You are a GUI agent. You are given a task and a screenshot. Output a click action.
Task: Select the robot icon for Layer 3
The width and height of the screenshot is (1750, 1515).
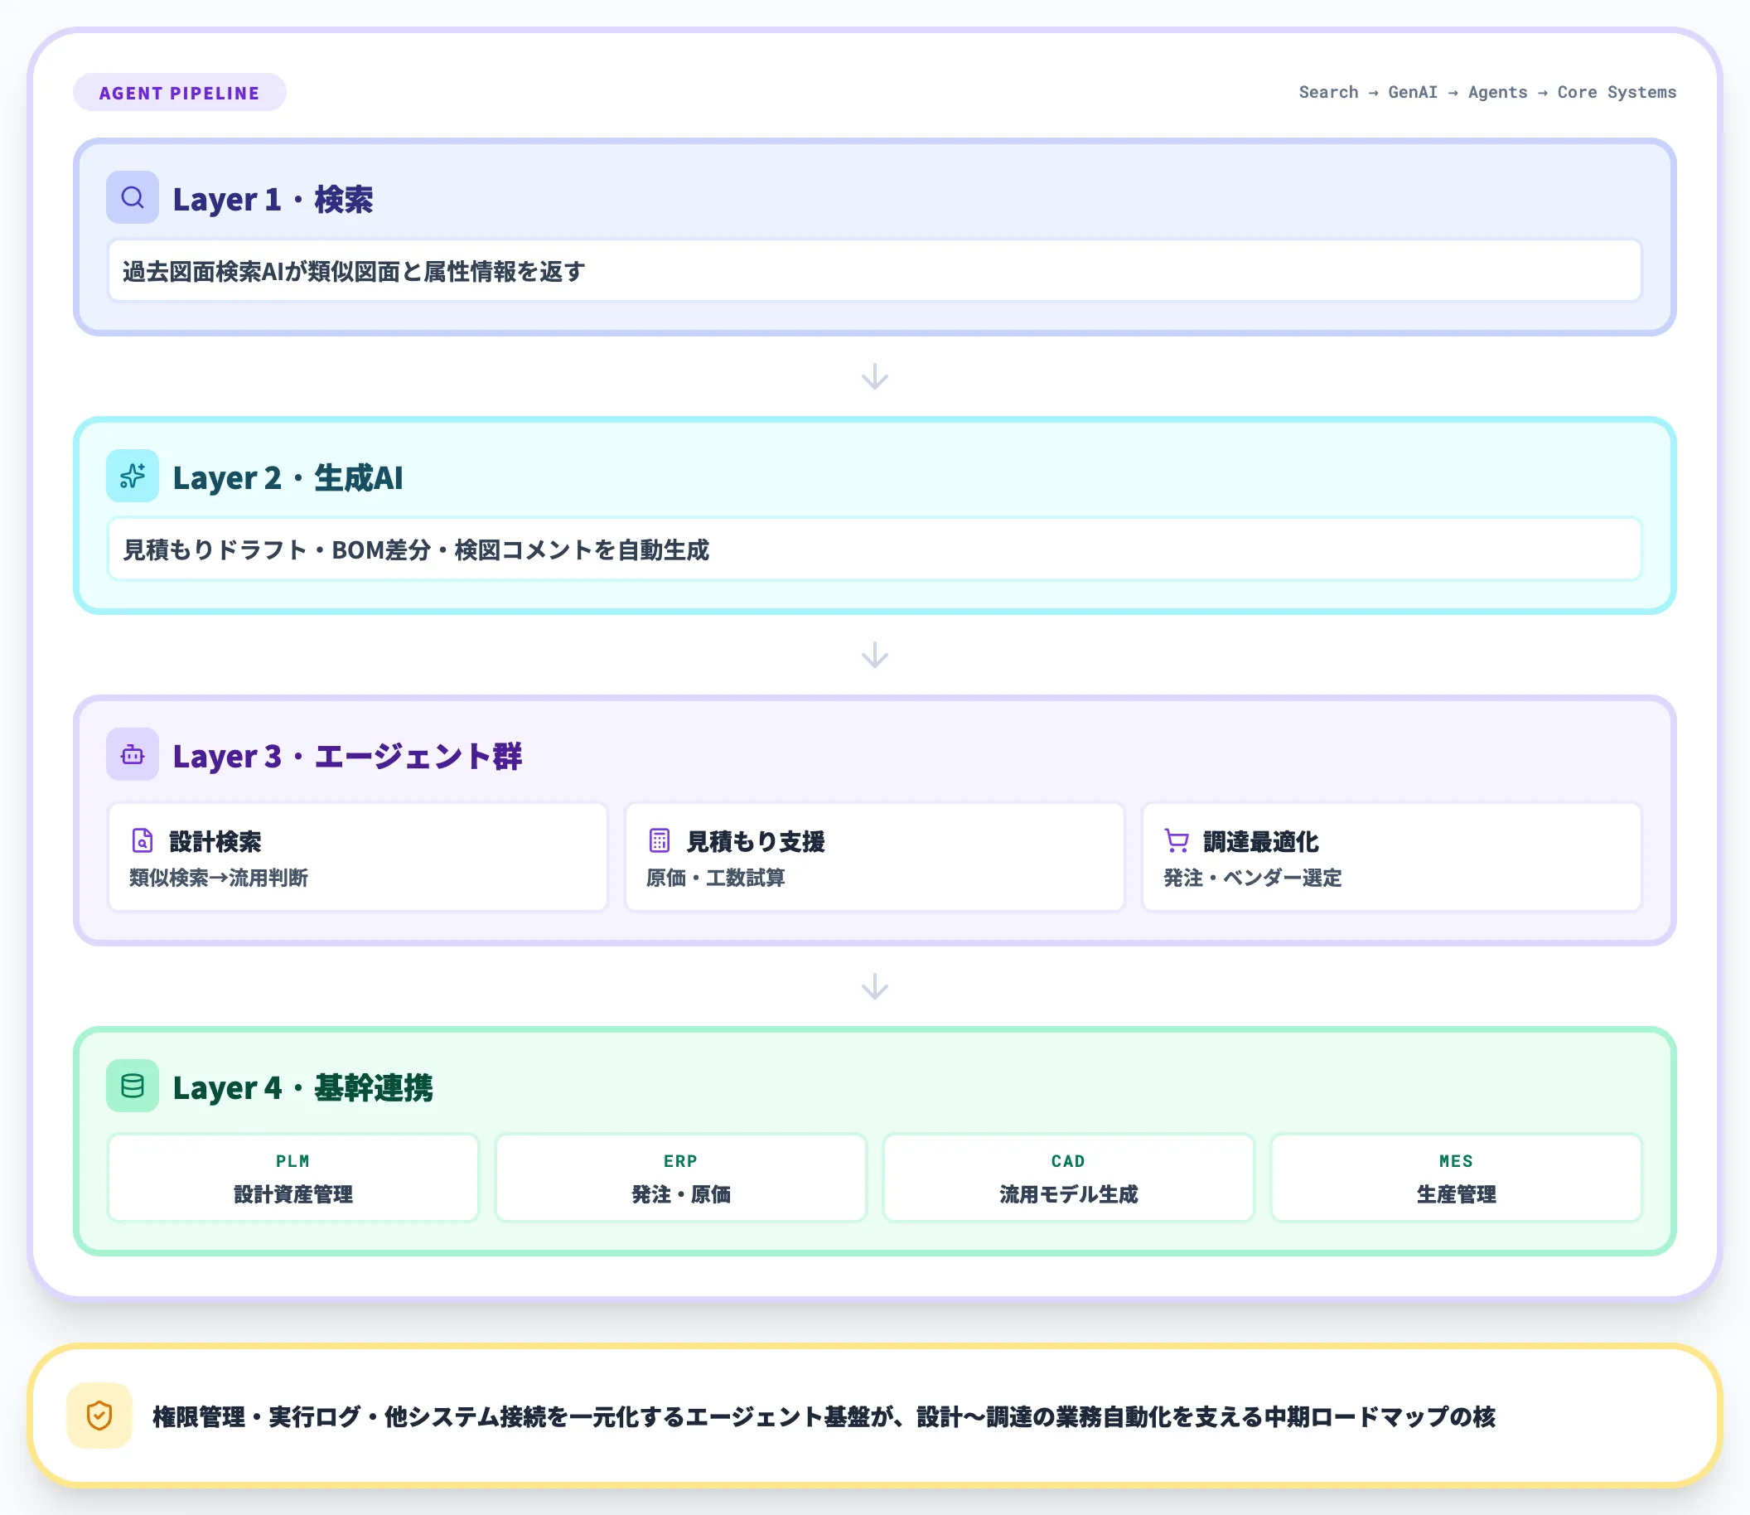point(132,753)
